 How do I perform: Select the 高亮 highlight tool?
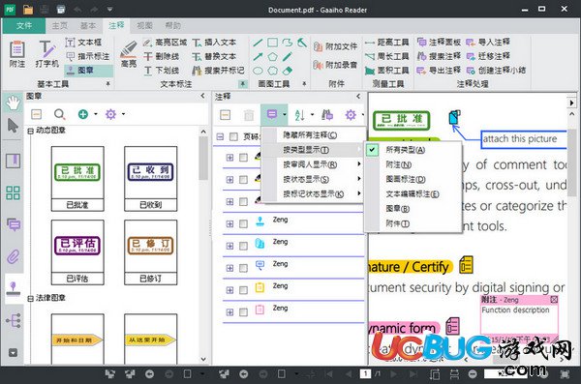[129, 54]
